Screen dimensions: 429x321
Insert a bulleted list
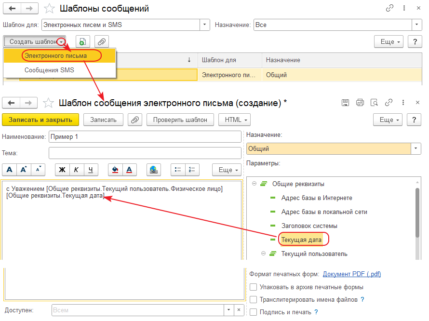(x=178, y=170)
